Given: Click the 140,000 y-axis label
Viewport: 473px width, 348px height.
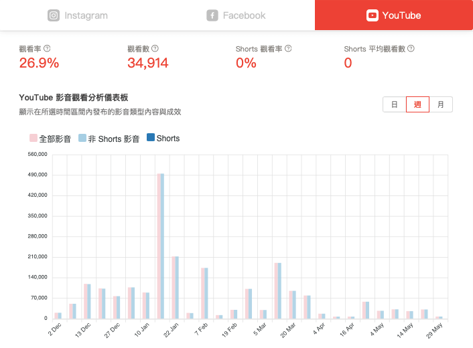Looking at the screenshot, I should [38, 277].
